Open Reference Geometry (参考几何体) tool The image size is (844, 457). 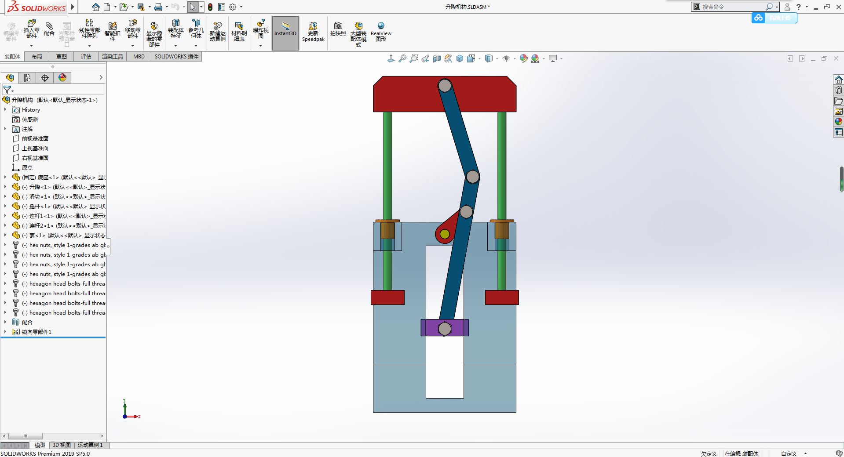tap(196, 29)
